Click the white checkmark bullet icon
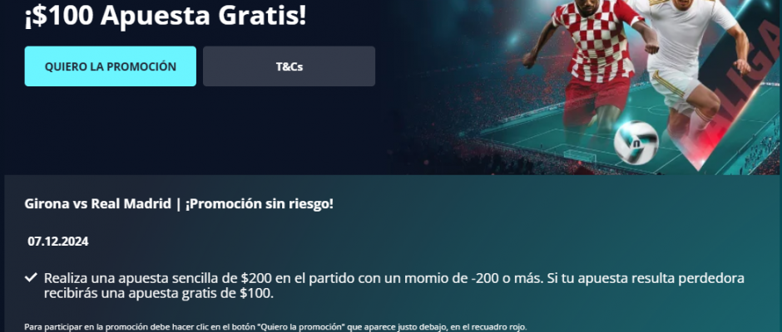This screenshot has width=782, height=332. click(31, 277)
